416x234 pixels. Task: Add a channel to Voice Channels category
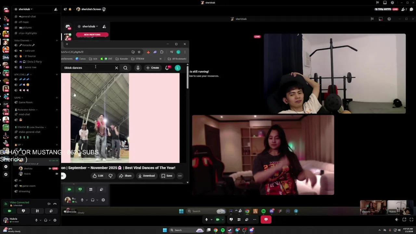(57, 41)
